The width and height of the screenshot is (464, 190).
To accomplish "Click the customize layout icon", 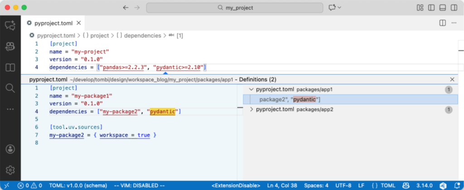I will click(x=420, y=8).
